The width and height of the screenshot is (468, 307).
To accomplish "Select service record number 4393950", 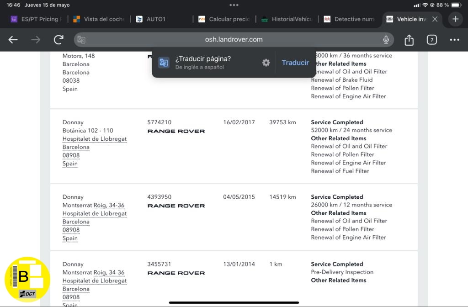I will point(159,197).
